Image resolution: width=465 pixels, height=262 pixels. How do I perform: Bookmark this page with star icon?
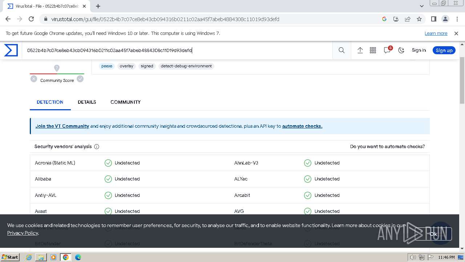pyautogui.click(x=419, y=19)
